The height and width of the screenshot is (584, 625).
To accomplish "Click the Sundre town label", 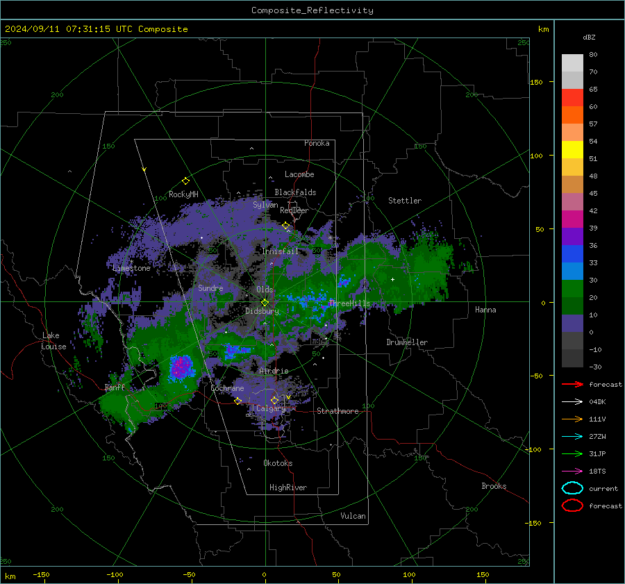I will point(210,287).
